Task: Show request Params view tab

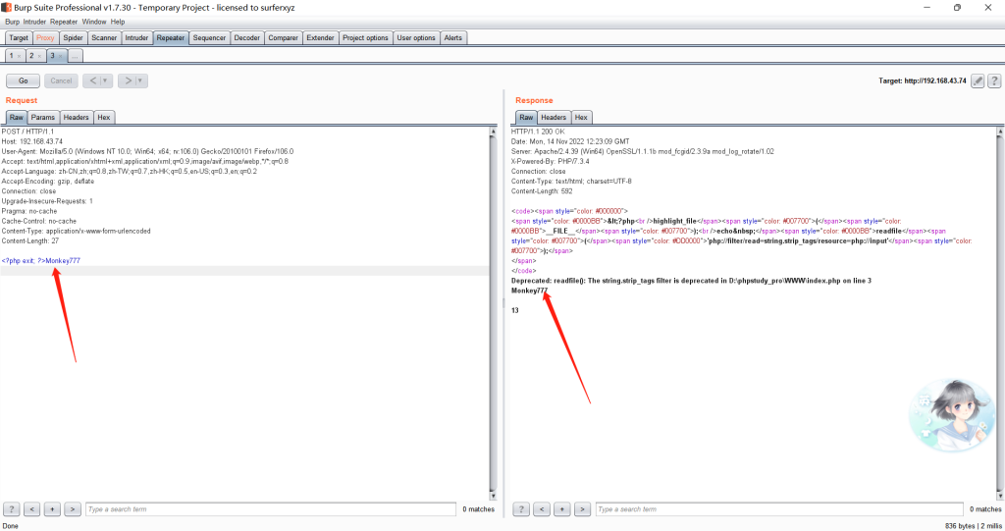Action: coord(43,117)
